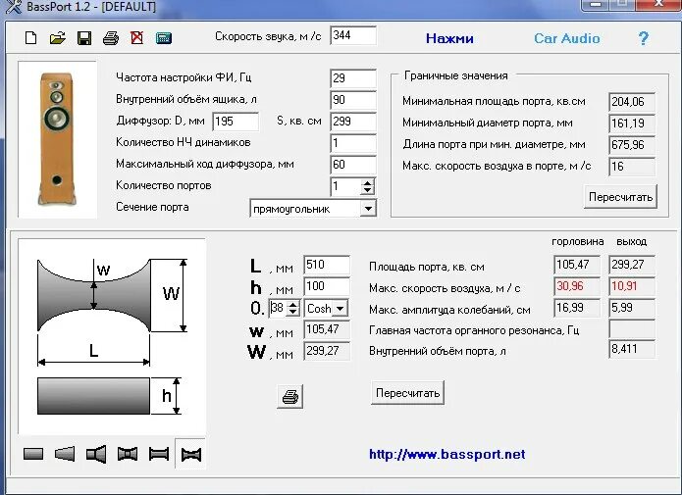Increase the O. value with up arrow
Viewport: 682px width, 495px height.
(293, 305)
